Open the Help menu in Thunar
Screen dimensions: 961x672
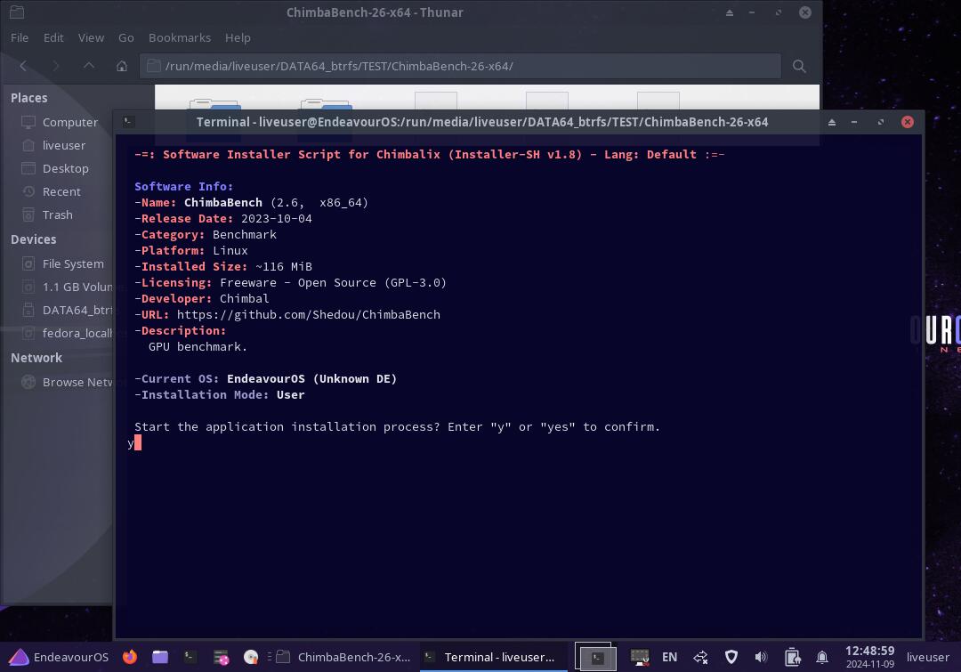(238, 37)
